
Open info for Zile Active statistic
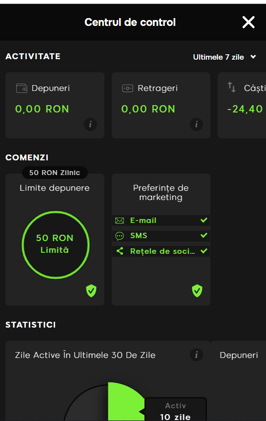(196, 355)
